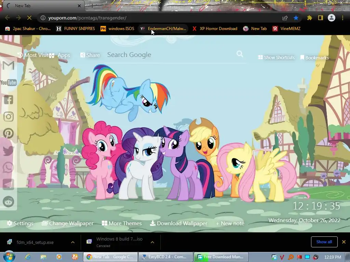The image size is (350, 262).
Task: Open the EndermanCH/Malw... bookmark
Action: click(163, 29)
